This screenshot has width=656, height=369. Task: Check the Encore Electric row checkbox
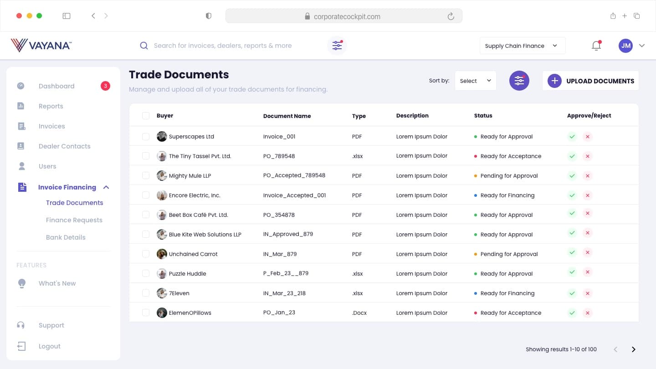point(146,195)
